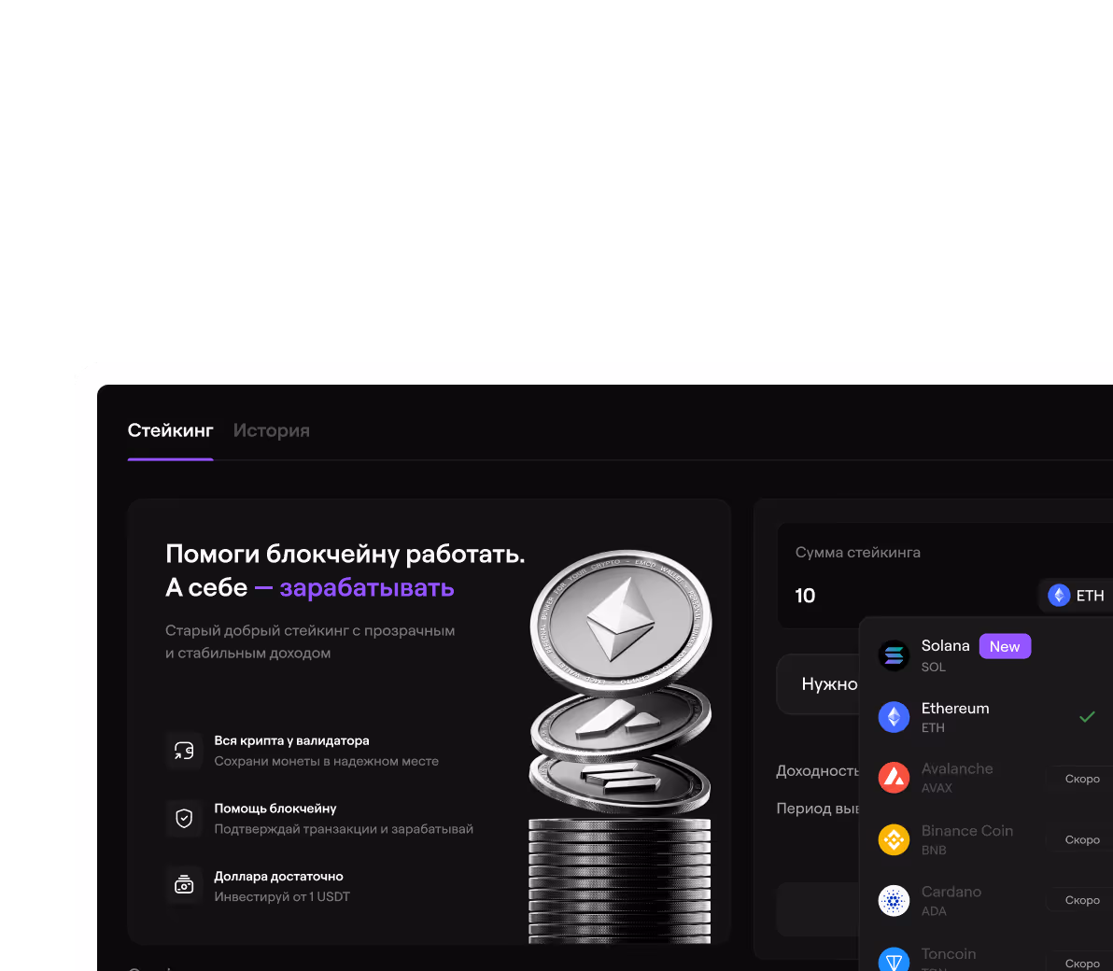Click the Cardano logo icon

(894, 901)
